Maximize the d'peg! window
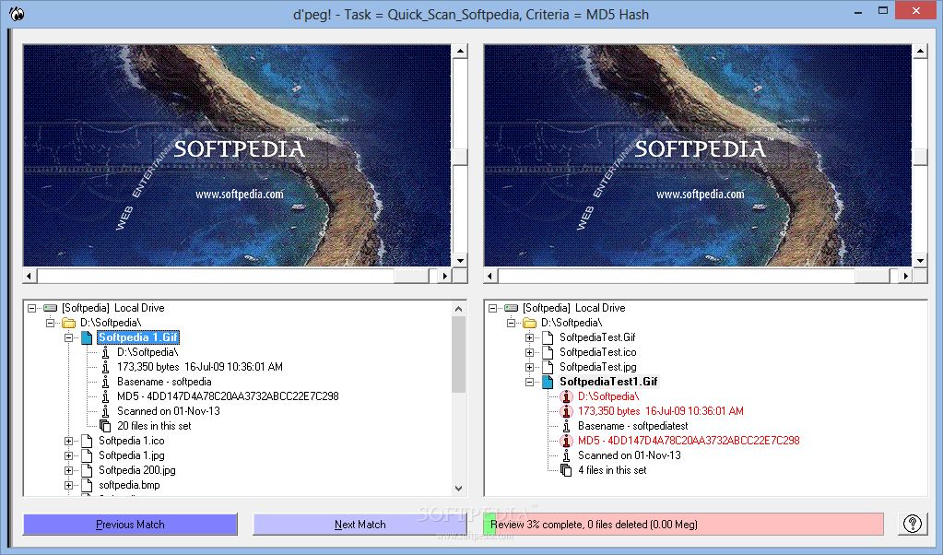This screenshot has height=555, width=943. (883, 10)
